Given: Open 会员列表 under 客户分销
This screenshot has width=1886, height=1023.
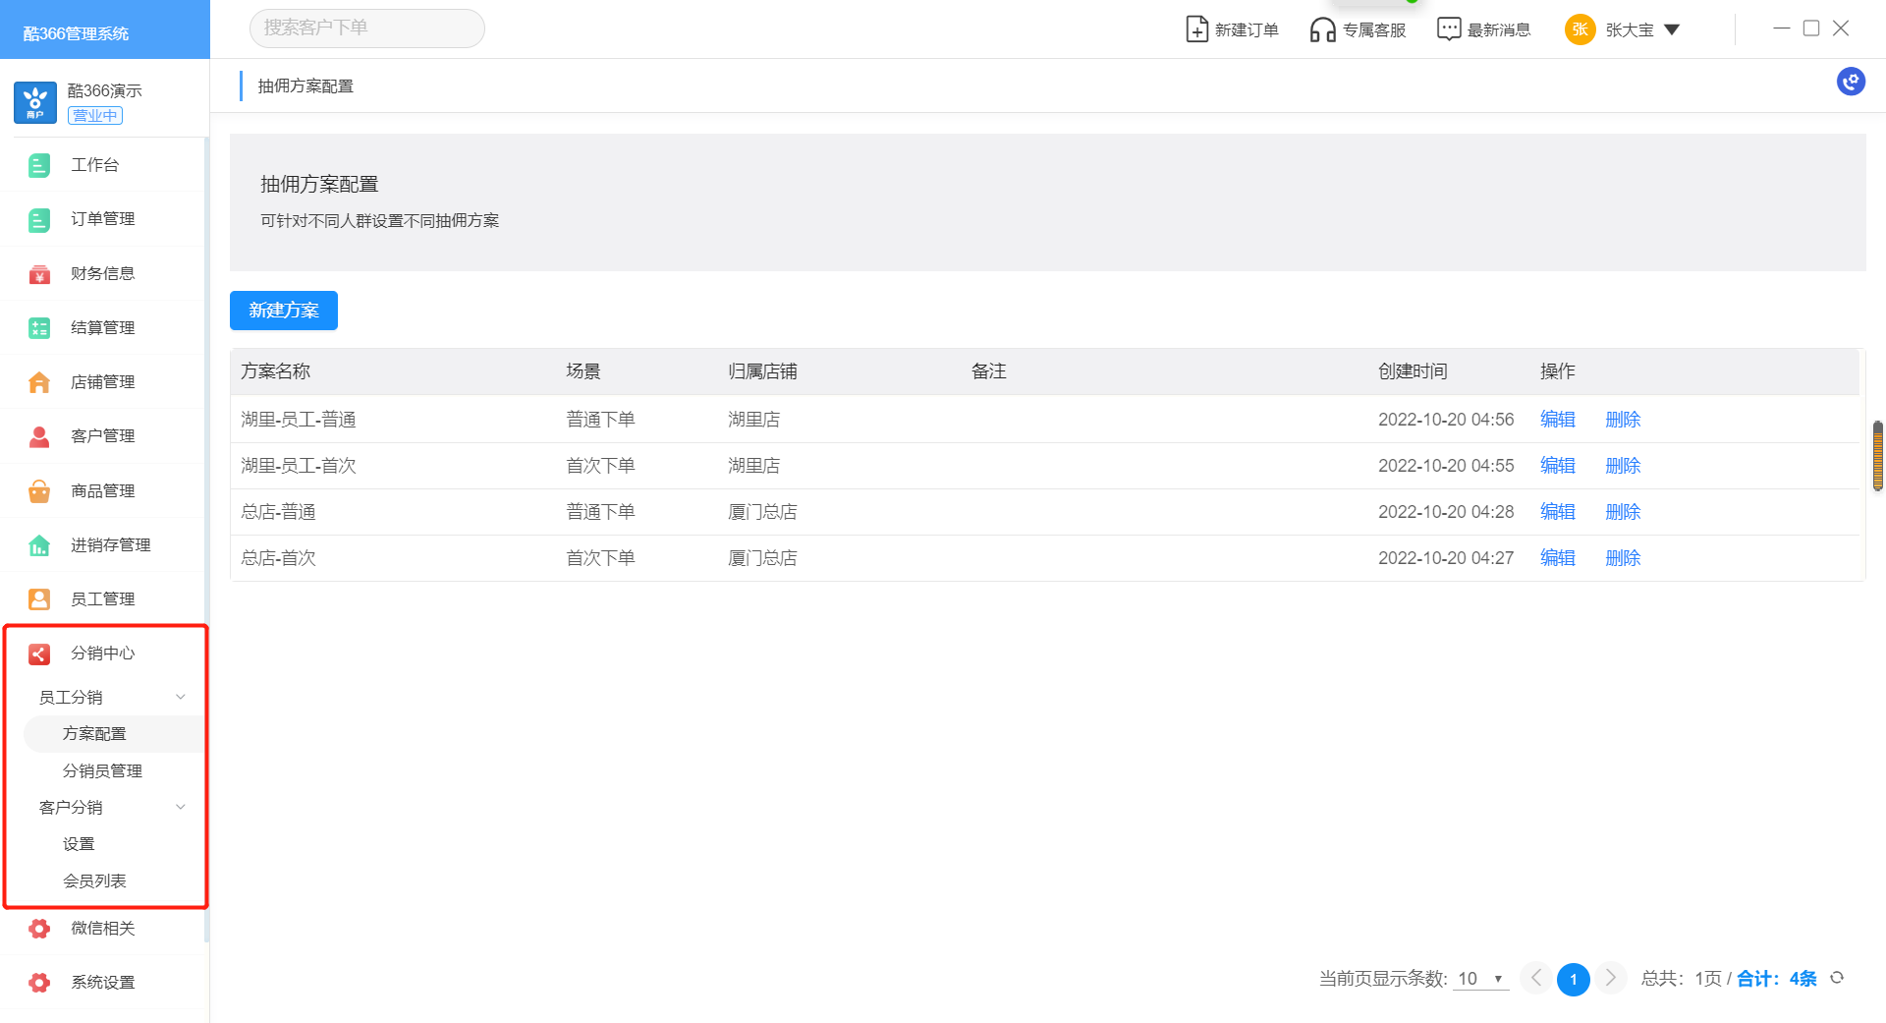Looking at the screenshot, I should (x=94, y=881).
